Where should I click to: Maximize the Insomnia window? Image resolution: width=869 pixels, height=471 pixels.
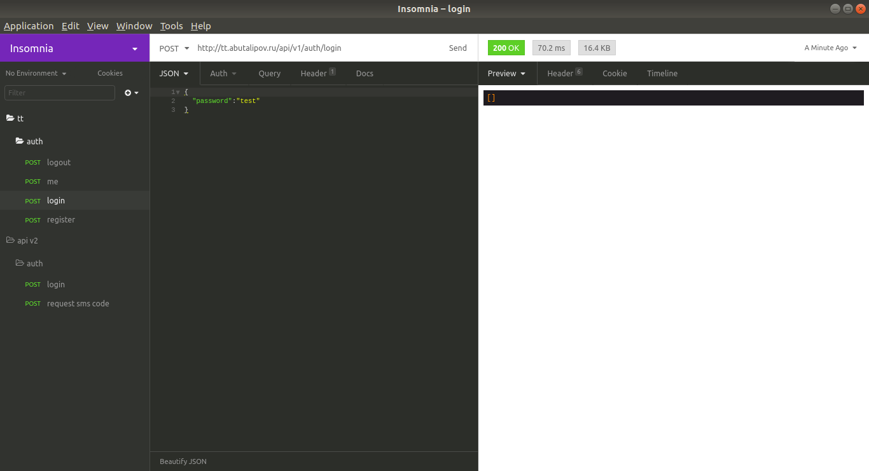(x=847, y=8)
